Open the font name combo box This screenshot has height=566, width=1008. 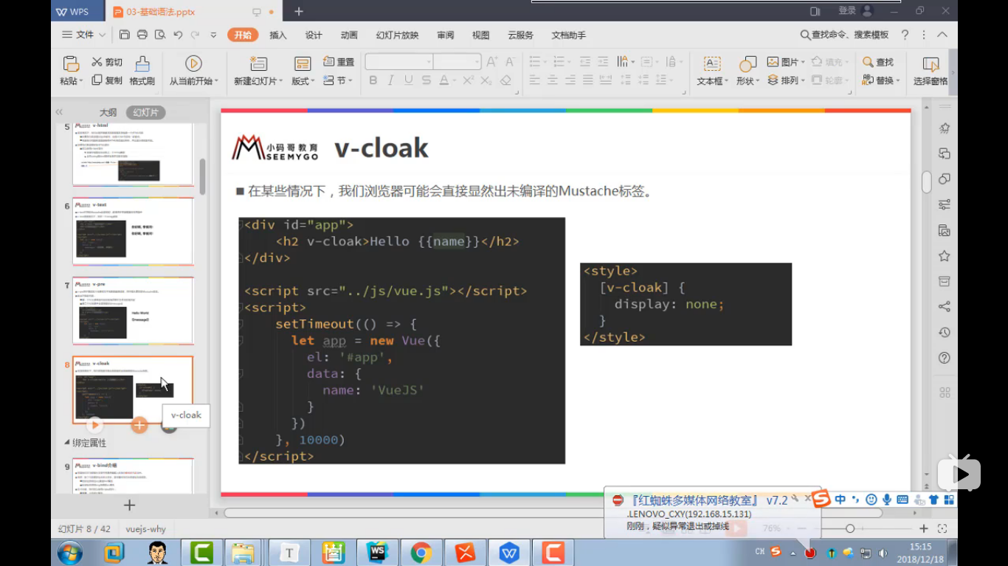[399, 62]
